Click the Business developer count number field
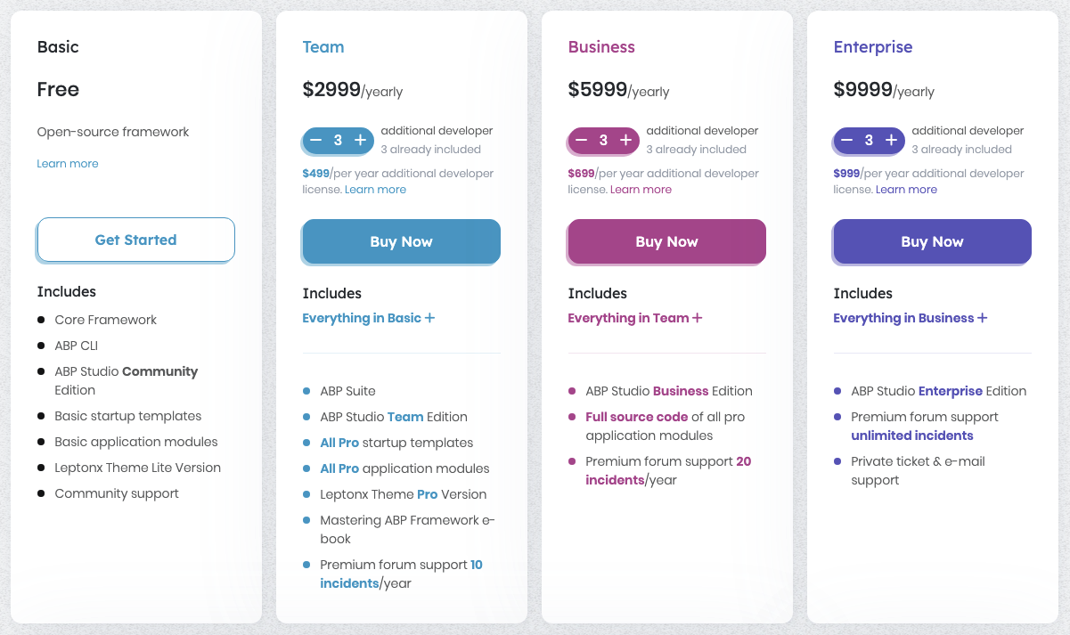The height and width of the screenshot is (635, 1070). point(603,140)
